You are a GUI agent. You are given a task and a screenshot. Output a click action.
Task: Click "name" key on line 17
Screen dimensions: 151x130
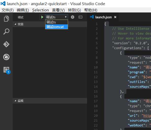click(x=133, y=101)
